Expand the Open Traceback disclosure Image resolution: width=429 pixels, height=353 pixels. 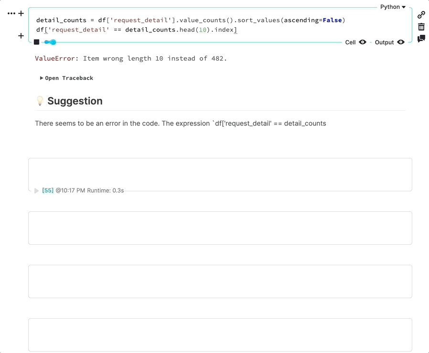point(67,78)
